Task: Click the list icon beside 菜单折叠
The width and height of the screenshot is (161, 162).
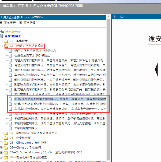Action: (21, 22)
